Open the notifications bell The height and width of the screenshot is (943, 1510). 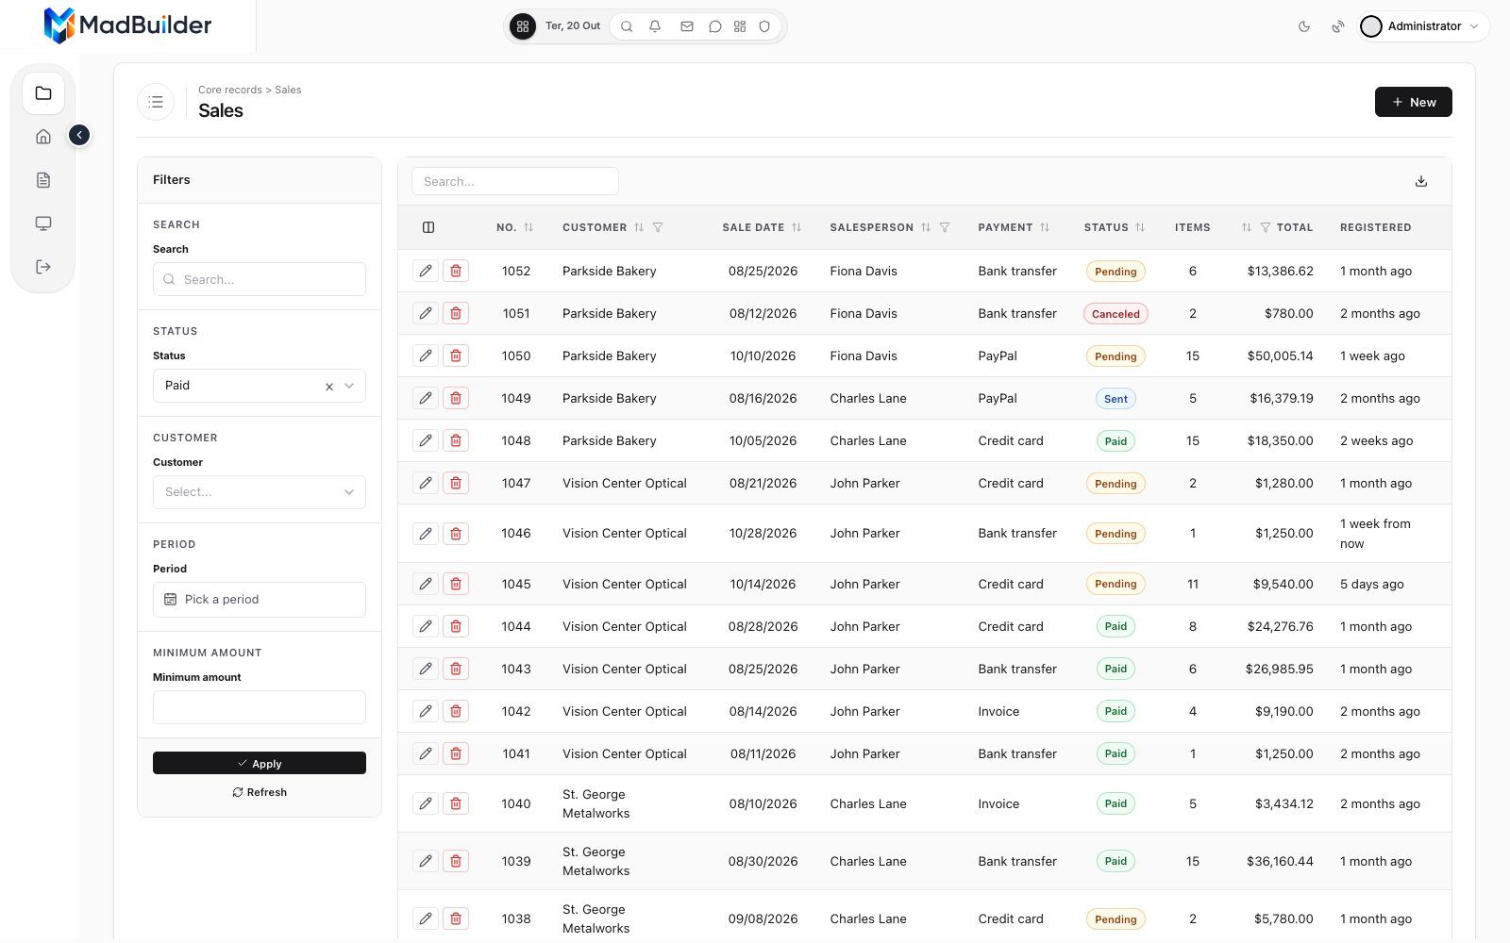coord(655,26)
